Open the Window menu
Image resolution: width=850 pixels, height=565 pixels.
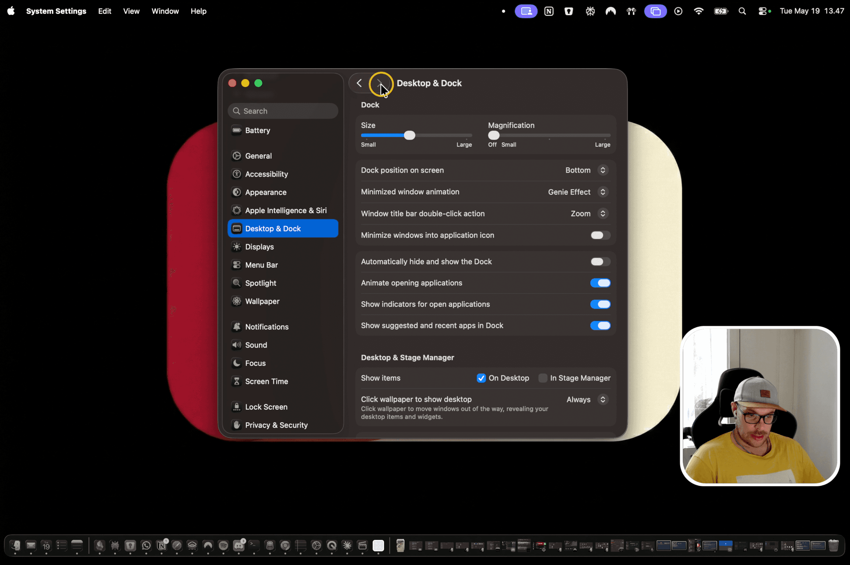click(x=165, y=11)
